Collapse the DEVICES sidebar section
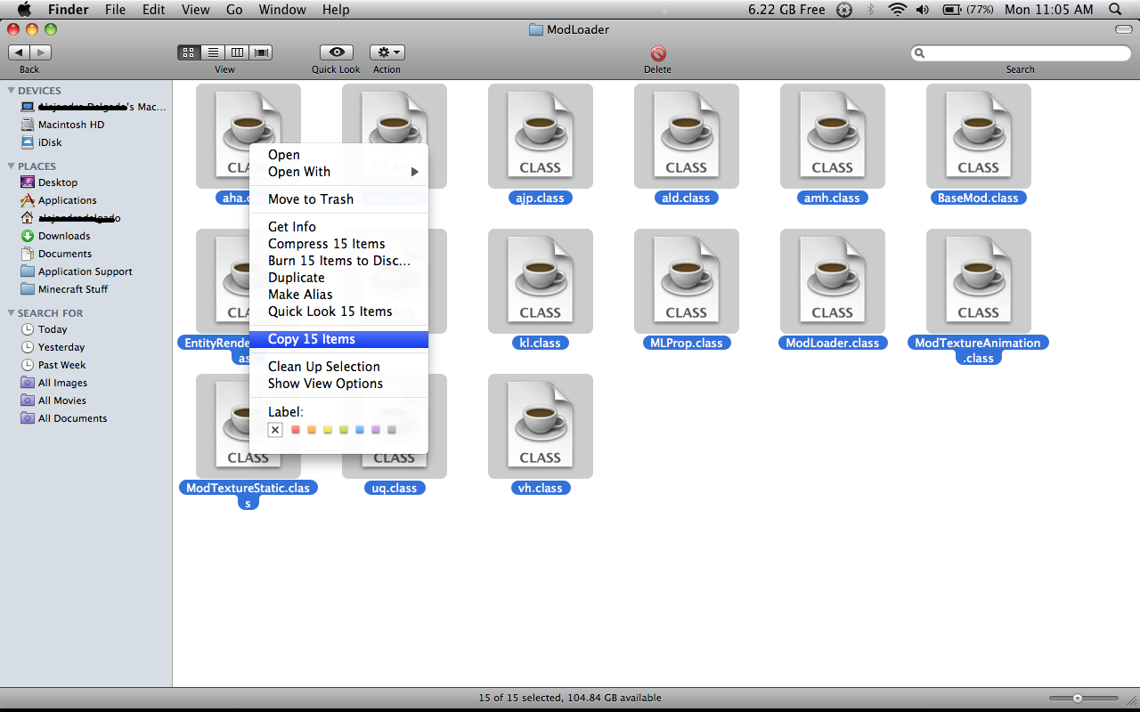 [x=12, y=91]
